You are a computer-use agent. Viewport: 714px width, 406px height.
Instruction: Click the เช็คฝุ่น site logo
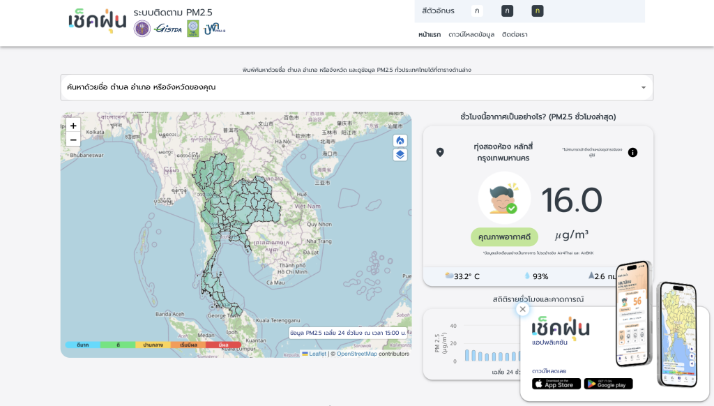(x=98, y=21)
